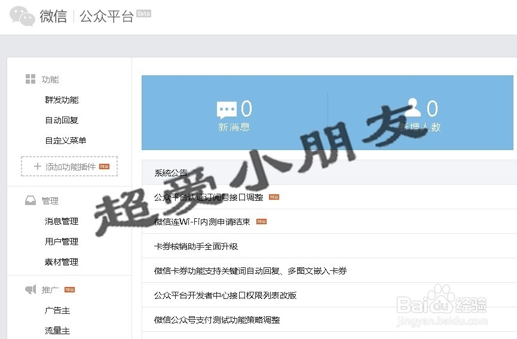
Task: Click the 新增人数 label
Action: [x=420, y=127]
